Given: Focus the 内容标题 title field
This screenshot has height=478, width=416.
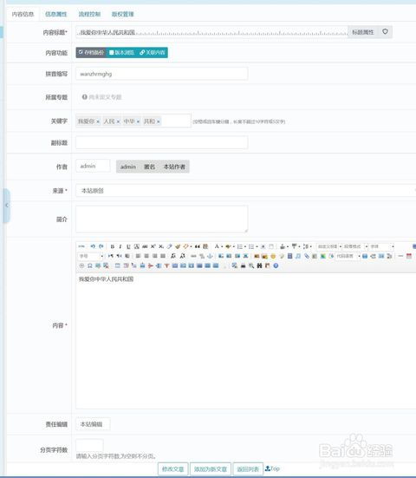Looking at the screenshot, I should pyautogui.click(x=211, y=32).
